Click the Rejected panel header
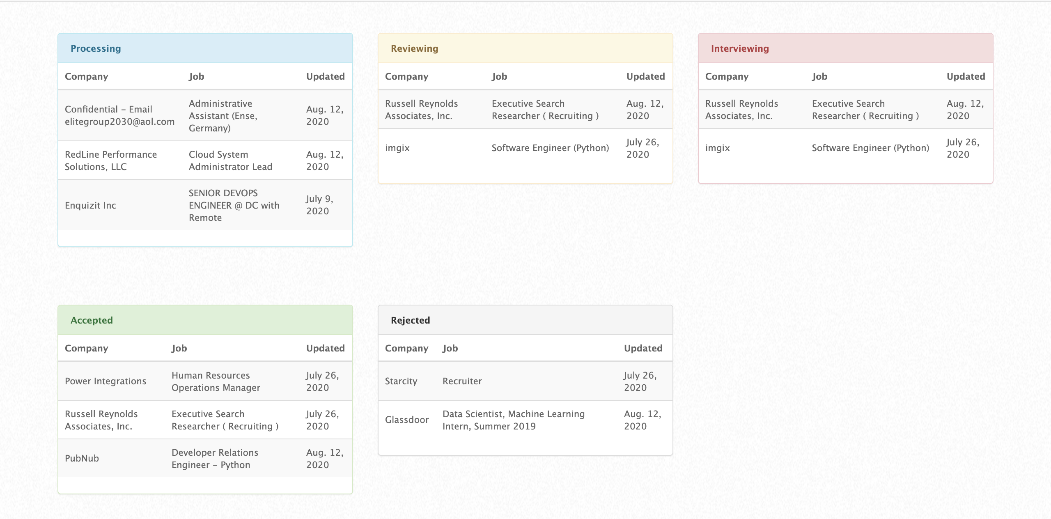 click(x=410, y=320)
